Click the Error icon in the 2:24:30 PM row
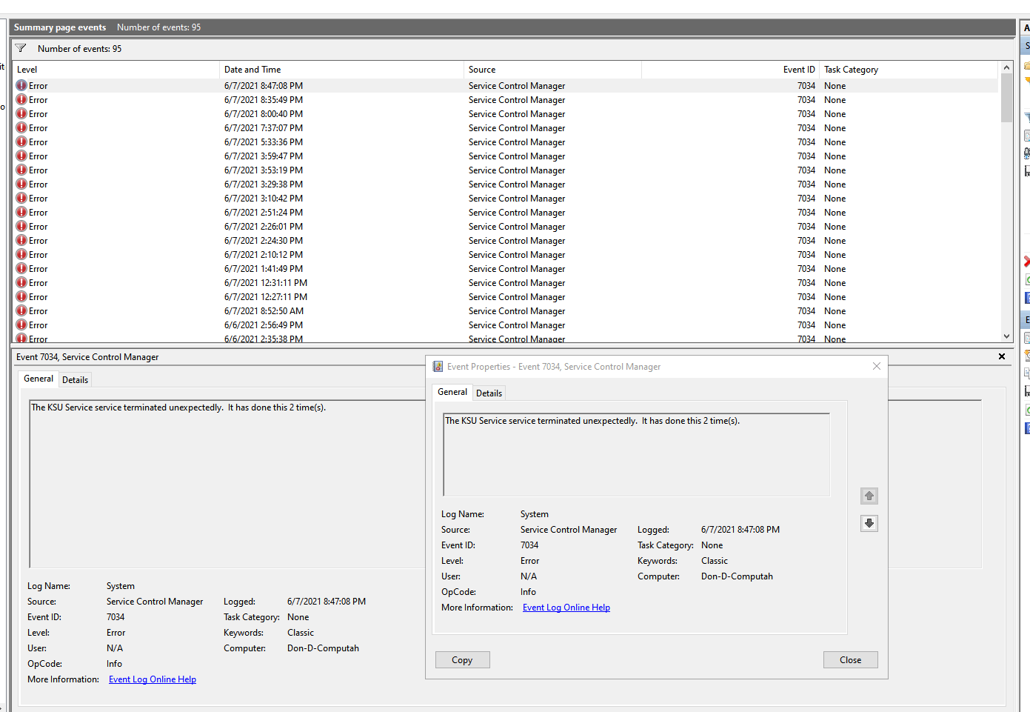Viewport: 1030px width, 712px height. pos(21,240)
